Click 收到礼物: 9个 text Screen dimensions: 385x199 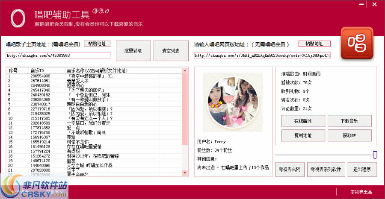(x=295, y=91)
